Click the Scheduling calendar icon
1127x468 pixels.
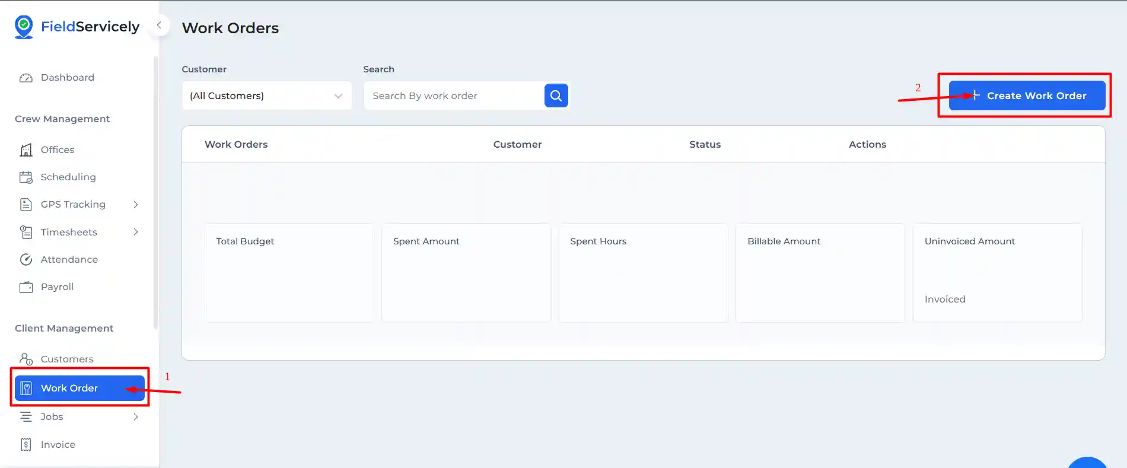pos(26,177)
